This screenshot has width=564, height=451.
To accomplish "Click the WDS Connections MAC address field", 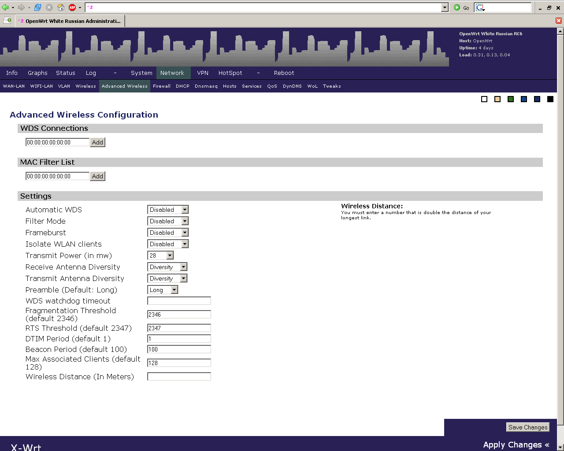I will click(57, 142).
